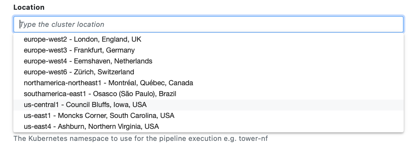
Task: Select europe-west2 London option
Action: pyautogui.click(x=208, y=39)
